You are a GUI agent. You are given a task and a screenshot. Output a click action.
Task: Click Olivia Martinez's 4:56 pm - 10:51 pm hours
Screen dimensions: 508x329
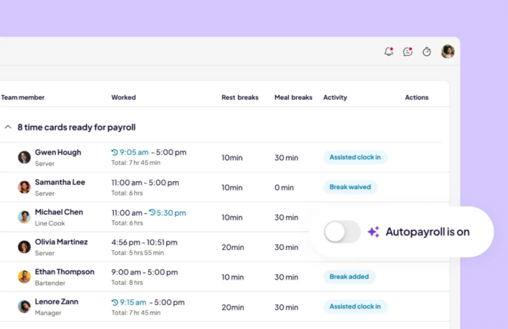(144, 242)
